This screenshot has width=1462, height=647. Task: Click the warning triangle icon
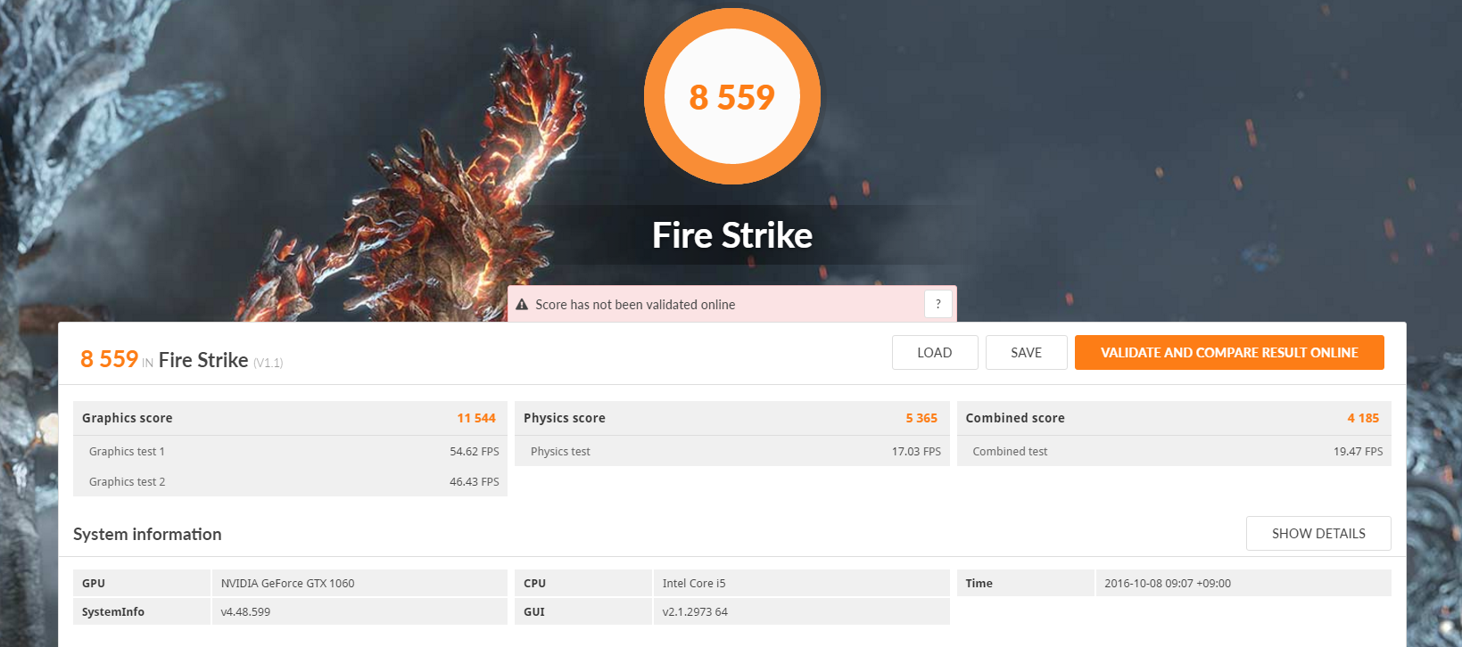522,305
